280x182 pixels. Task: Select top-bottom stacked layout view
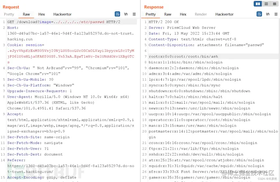(266, 4)
